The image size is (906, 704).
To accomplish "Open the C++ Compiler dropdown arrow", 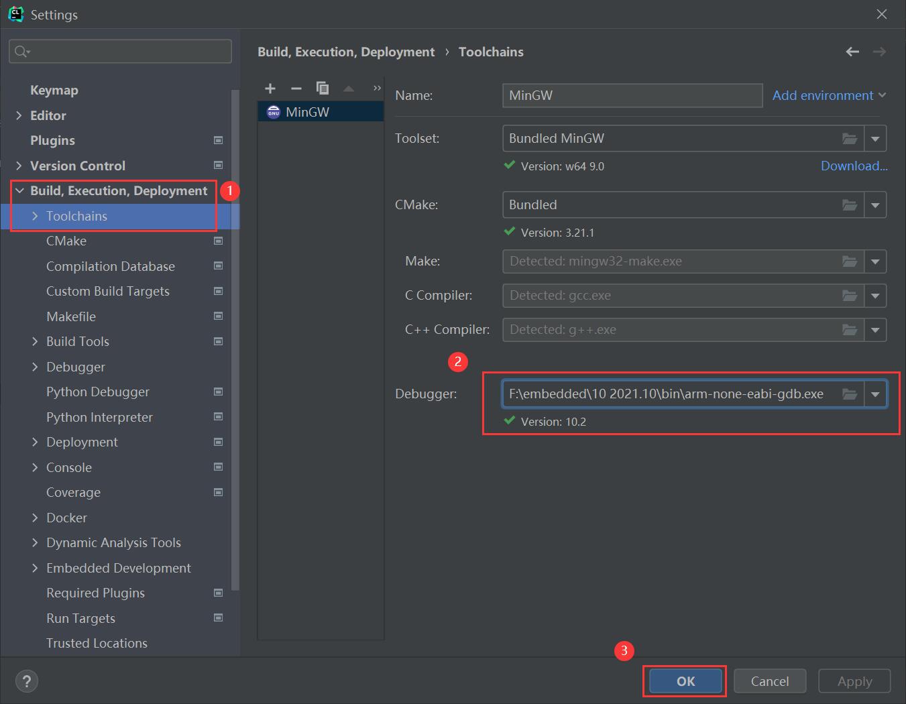I will (875, 330).
